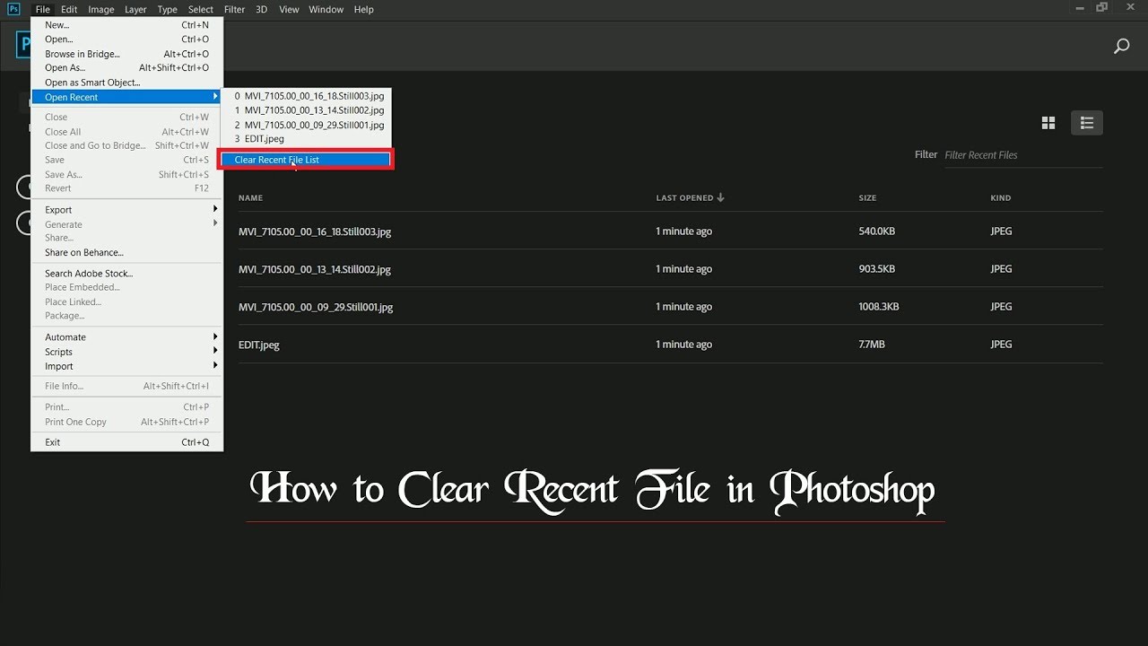1148x646 pixels.
Task: Open the 3D menu
Action: click(262, 9)
